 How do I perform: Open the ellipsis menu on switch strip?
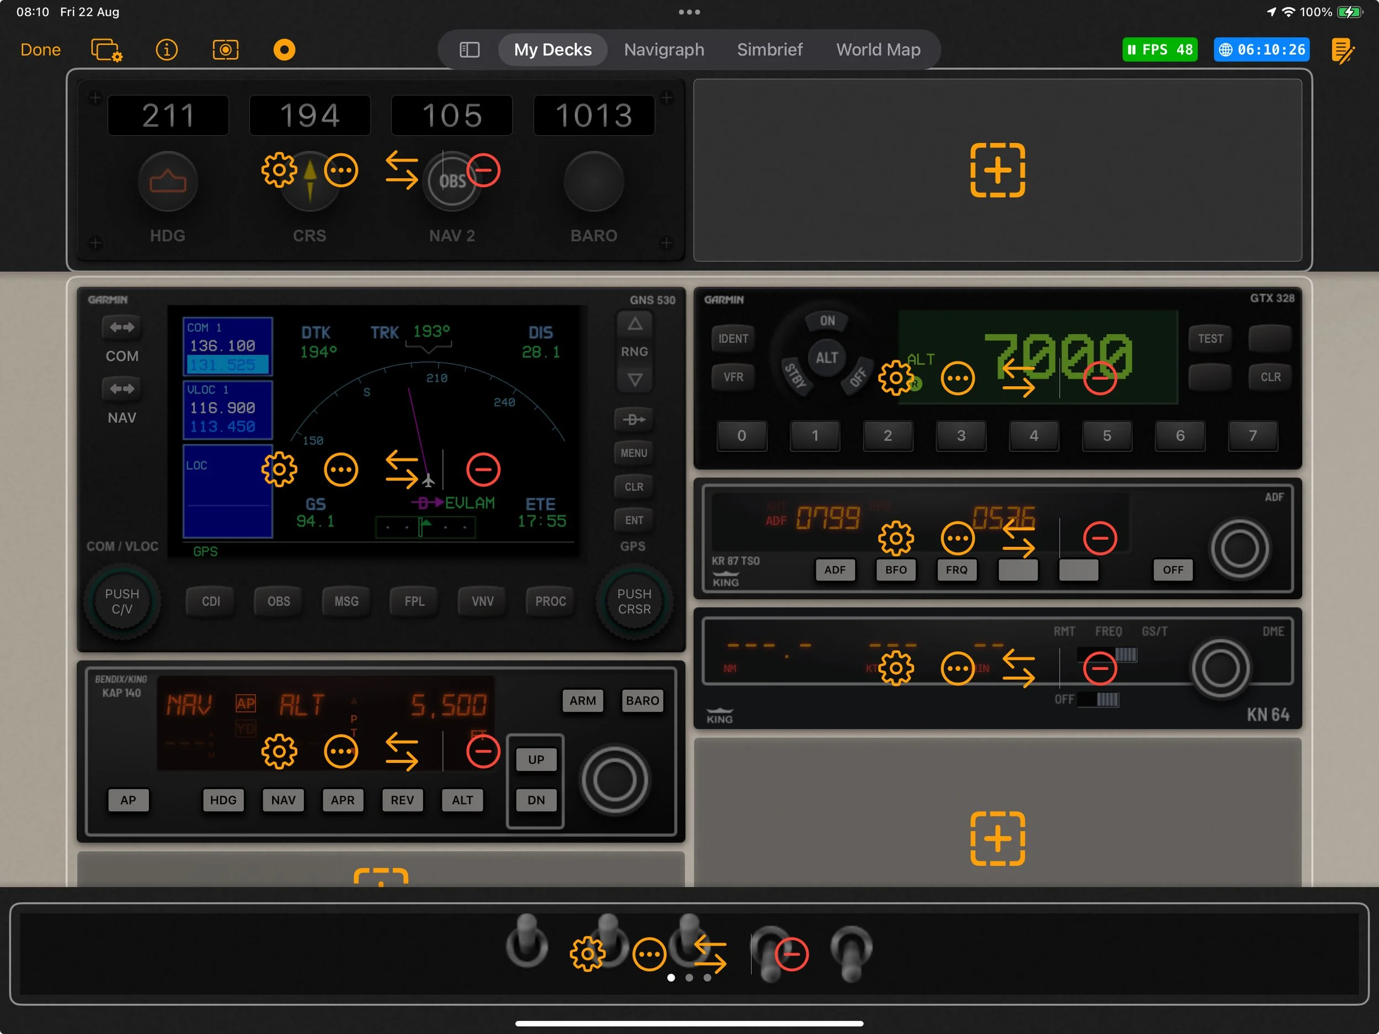click(650, 954)
